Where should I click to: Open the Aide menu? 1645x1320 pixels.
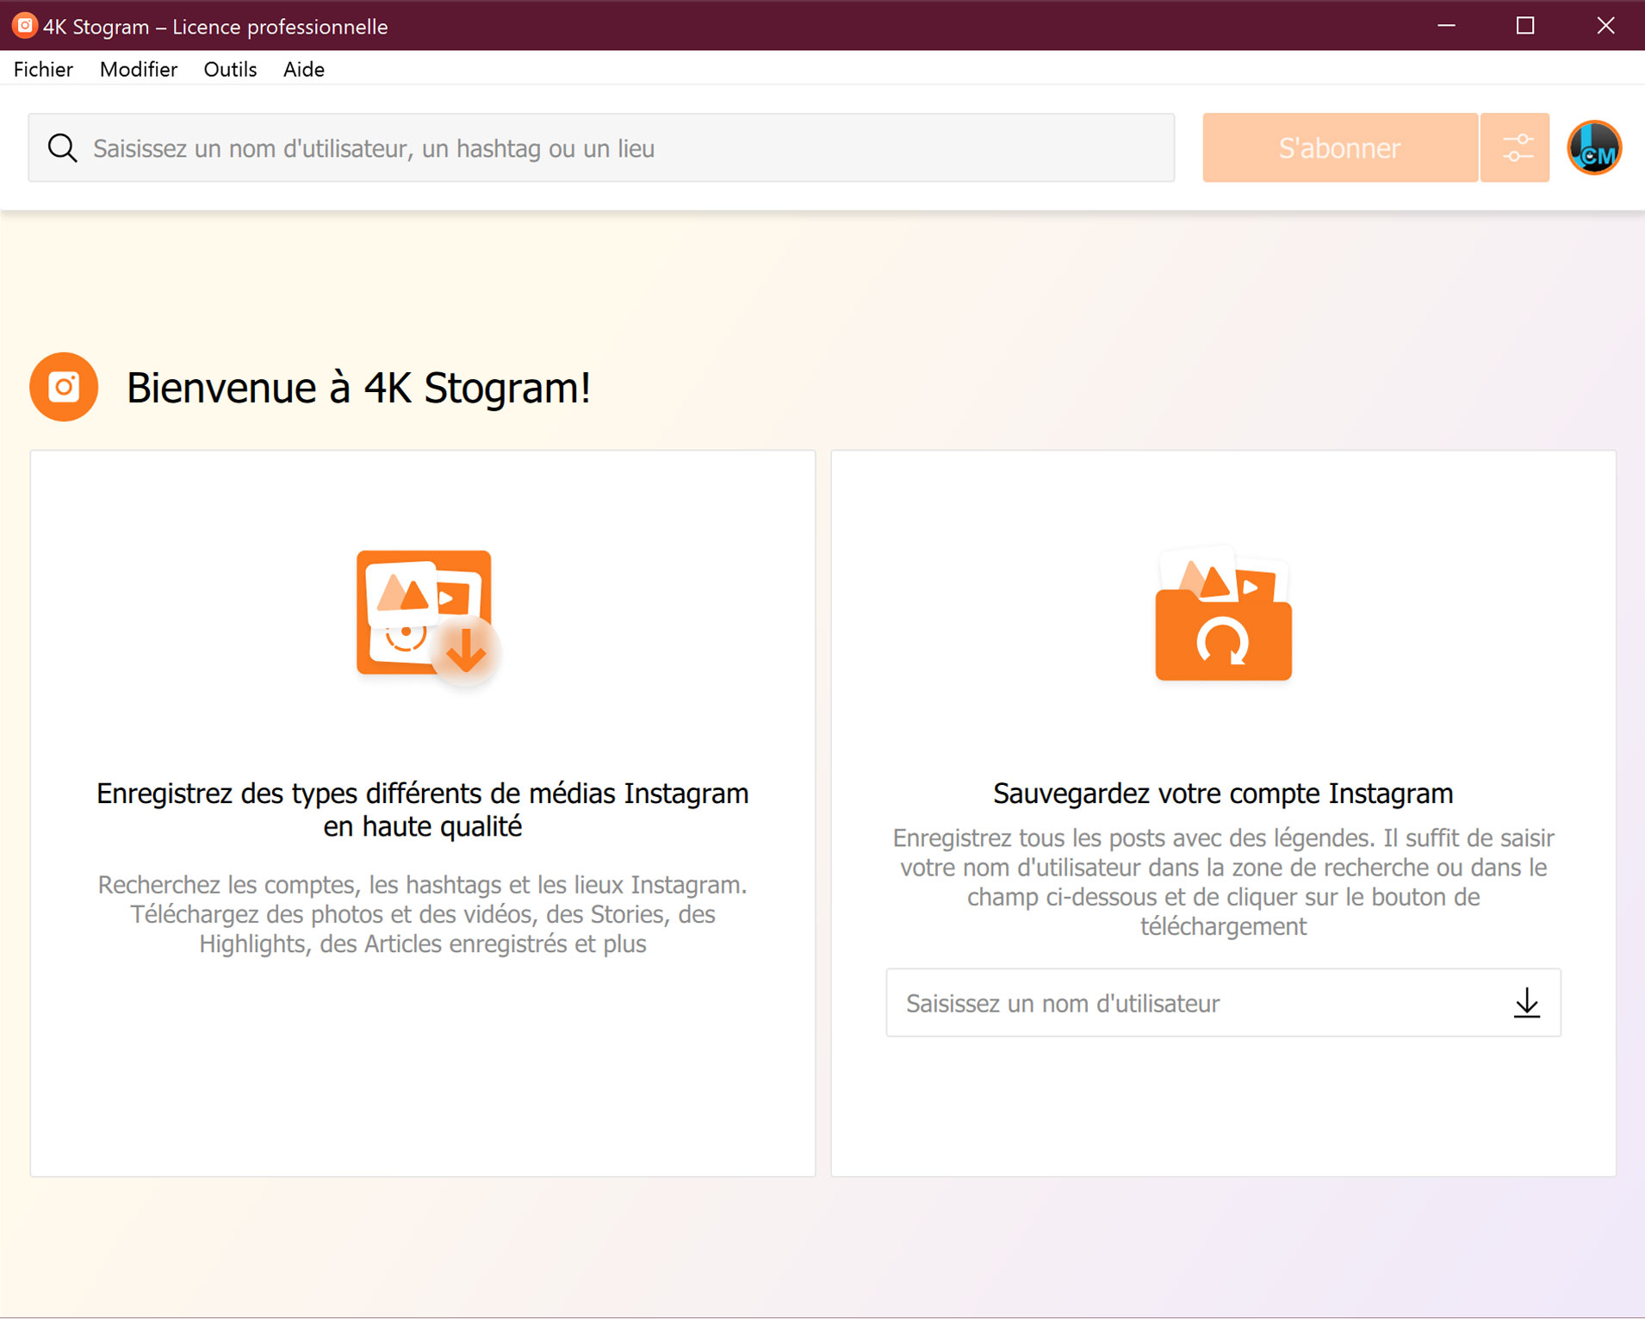pyautogui.click(x=304, y=69)
